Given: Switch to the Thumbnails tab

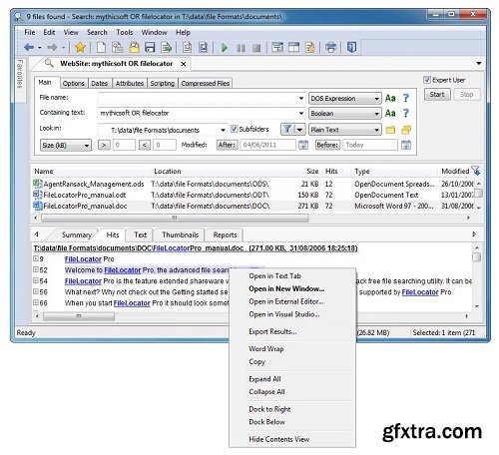Looking at the screenshot, I should 180,234.
